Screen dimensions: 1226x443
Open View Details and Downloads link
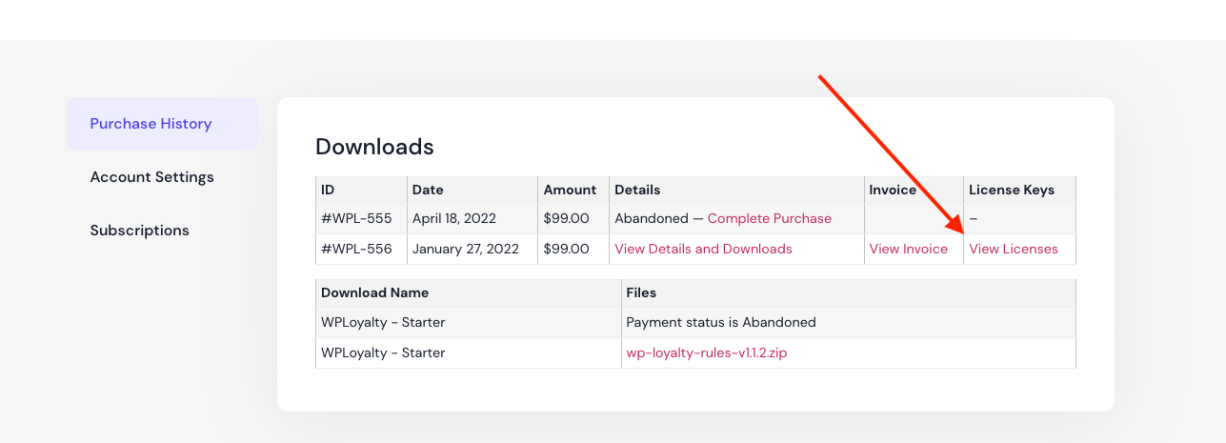(x=703, y=249)
